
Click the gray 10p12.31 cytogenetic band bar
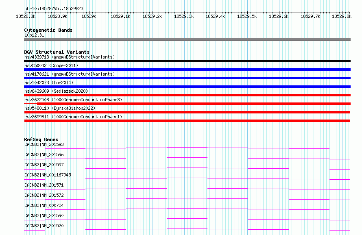(x=187, y=39)
